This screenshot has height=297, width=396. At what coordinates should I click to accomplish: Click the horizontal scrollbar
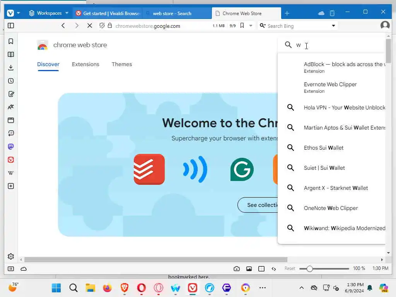pos(155,259)
